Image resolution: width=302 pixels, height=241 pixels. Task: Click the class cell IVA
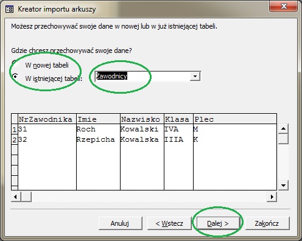tap(178, 129)
